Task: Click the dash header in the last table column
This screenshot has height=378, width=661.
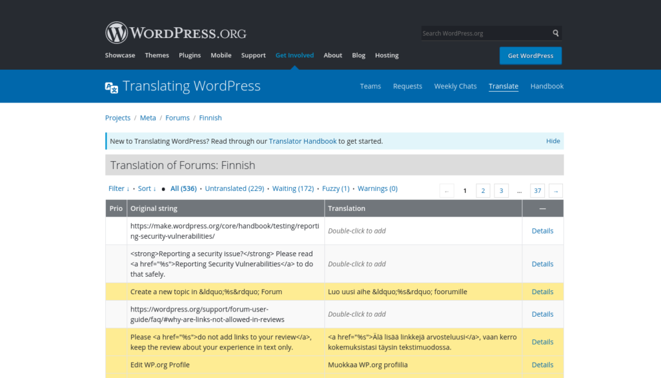Action: pyautogui.click(x=542, y=208)
